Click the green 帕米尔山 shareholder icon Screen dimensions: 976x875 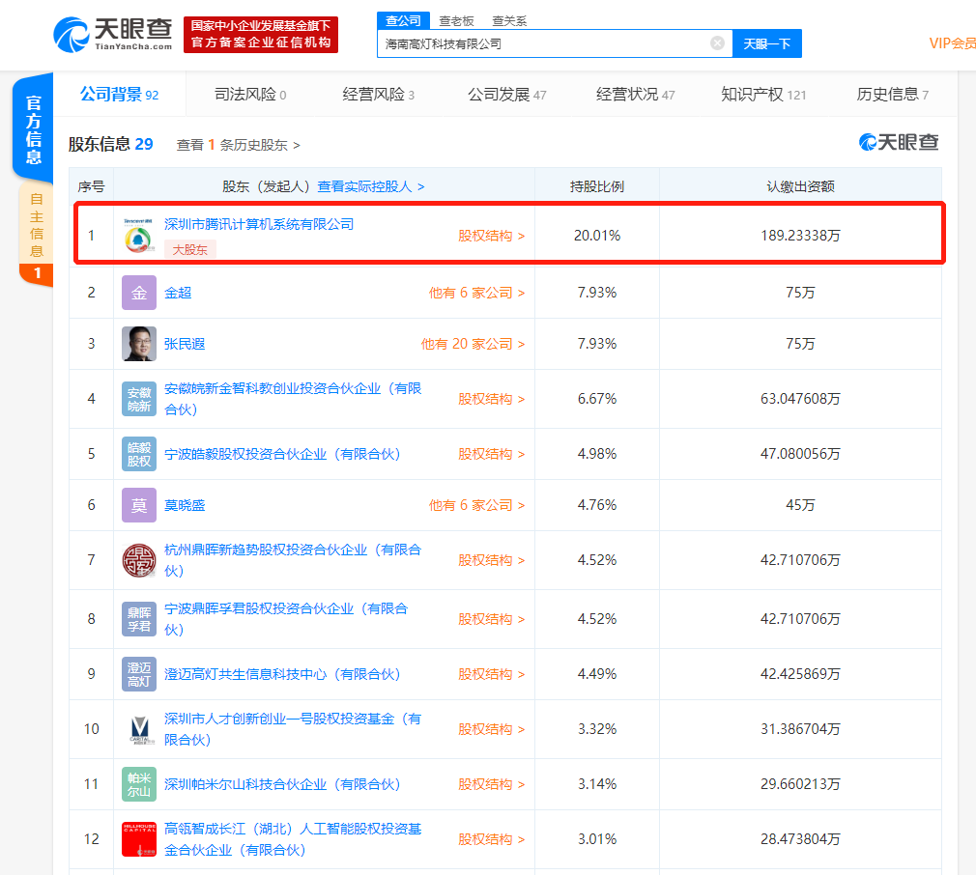pos(139,784)
